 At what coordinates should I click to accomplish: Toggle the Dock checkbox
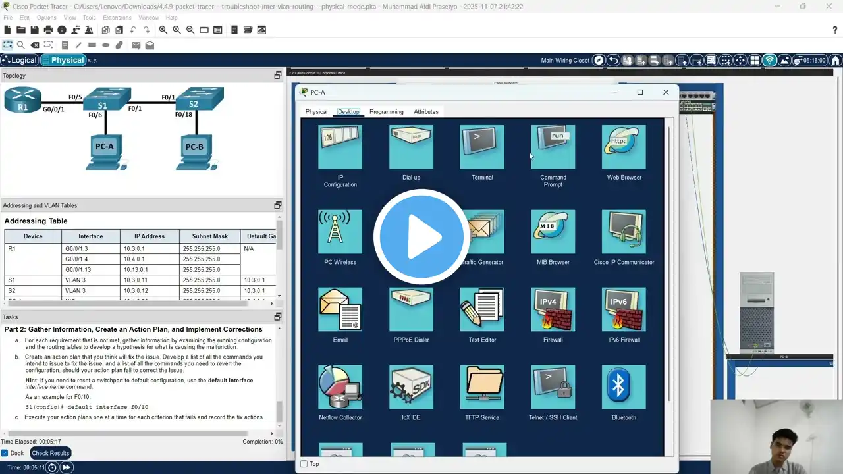[x=5, y=453]
